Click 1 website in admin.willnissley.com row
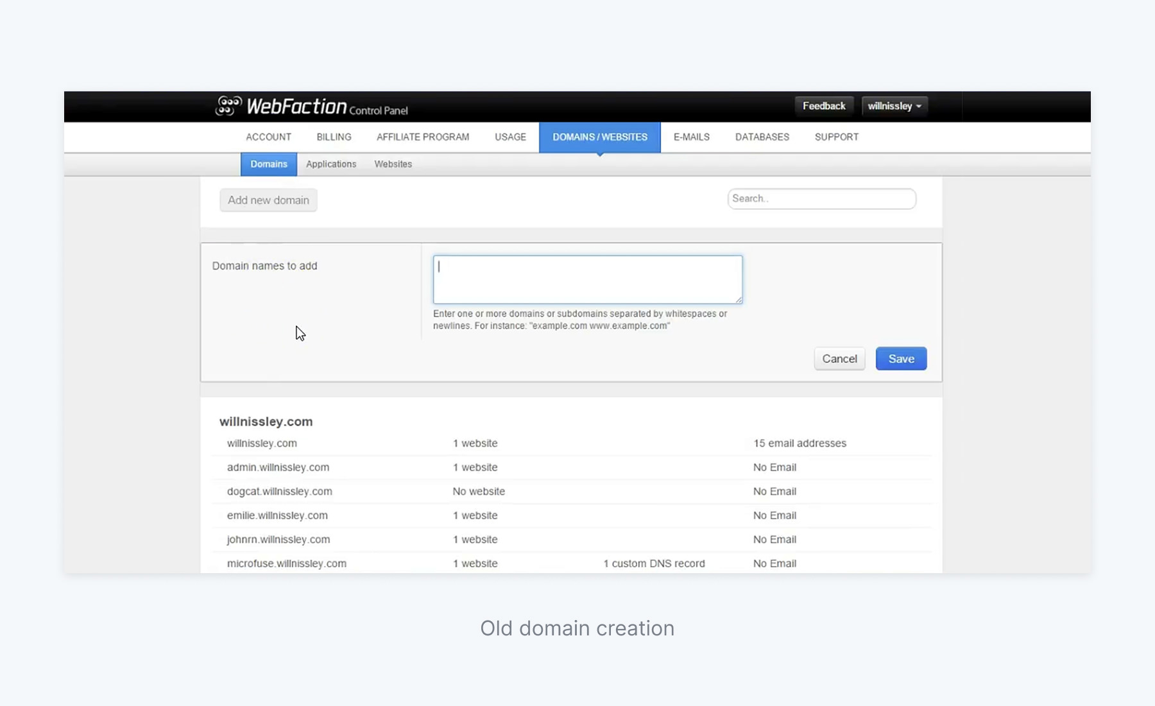The width and height of the screenshot is (1155, 706). pos(475,468)
